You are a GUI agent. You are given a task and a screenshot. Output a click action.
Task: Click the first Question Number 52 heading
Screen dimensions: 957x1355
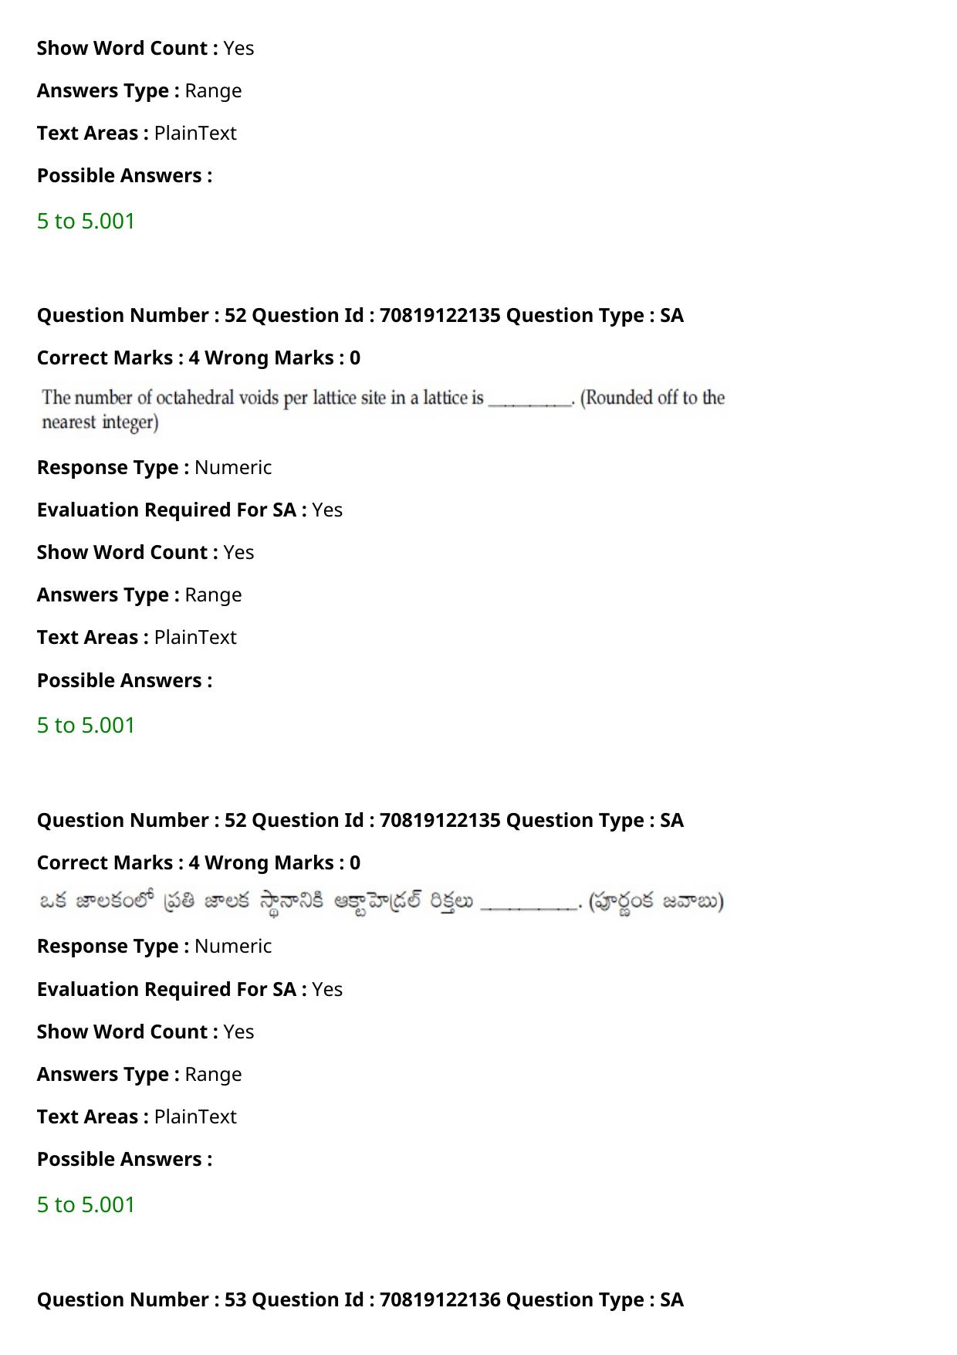click(x=360, y=315)
